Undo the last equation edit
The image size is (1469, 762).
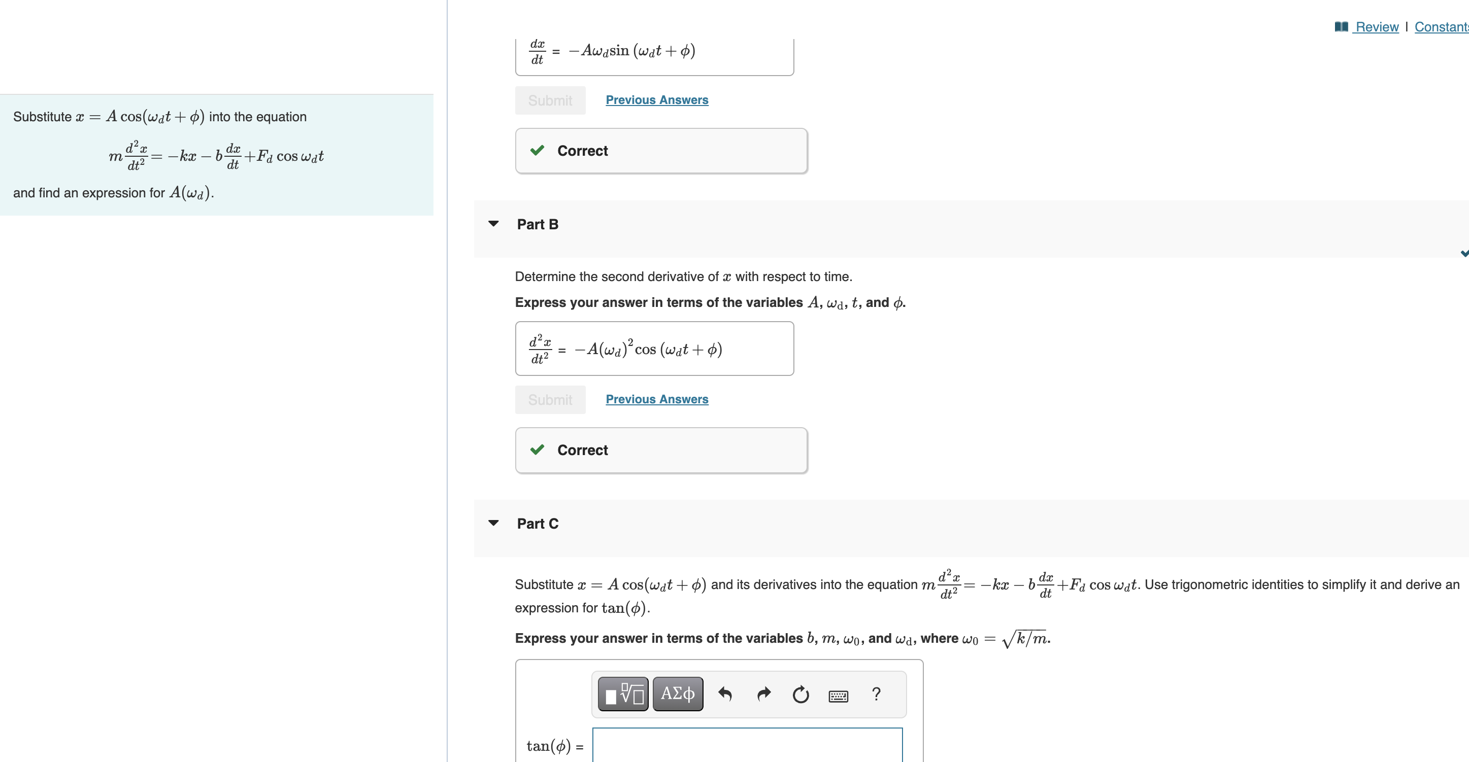[x=725, y=694]
